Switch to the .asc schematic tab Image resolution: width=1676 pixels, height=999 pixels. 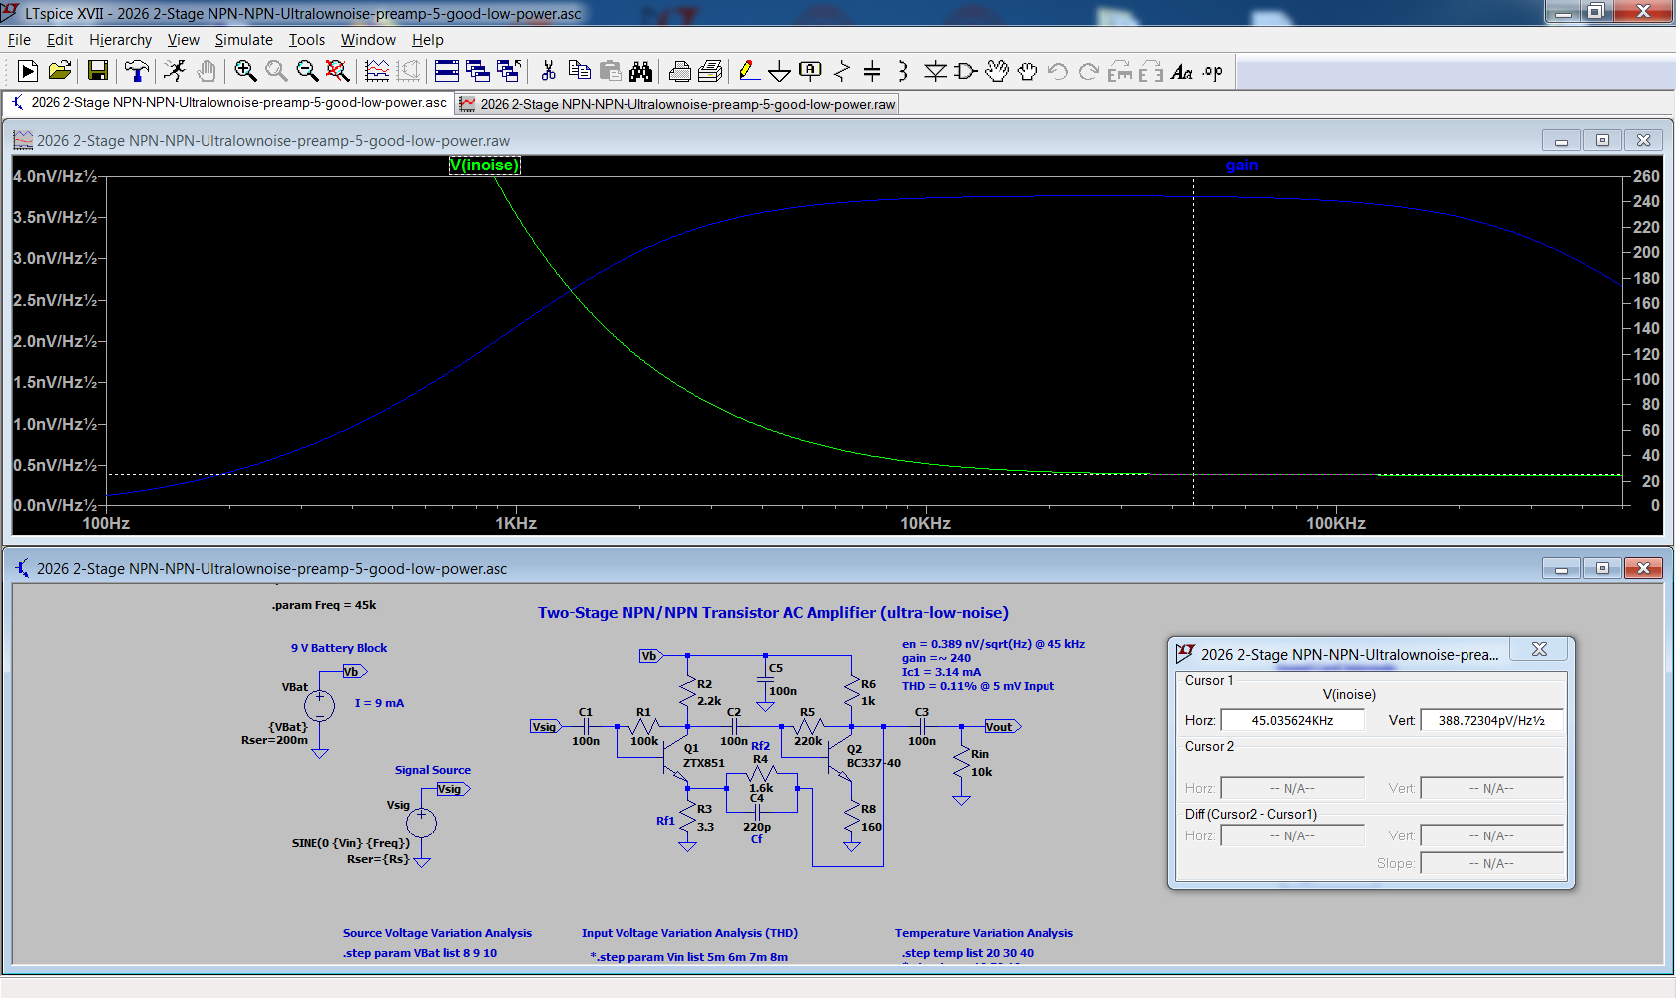coord(228,102)
